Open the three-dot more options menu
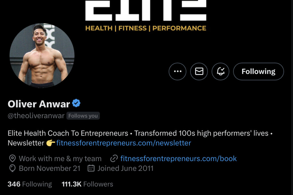The width and height of the screenshot is (293, 195). tap(177, 71)
